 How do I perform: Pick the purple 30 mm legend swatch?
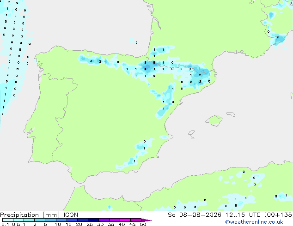click(x=104, y=220)
